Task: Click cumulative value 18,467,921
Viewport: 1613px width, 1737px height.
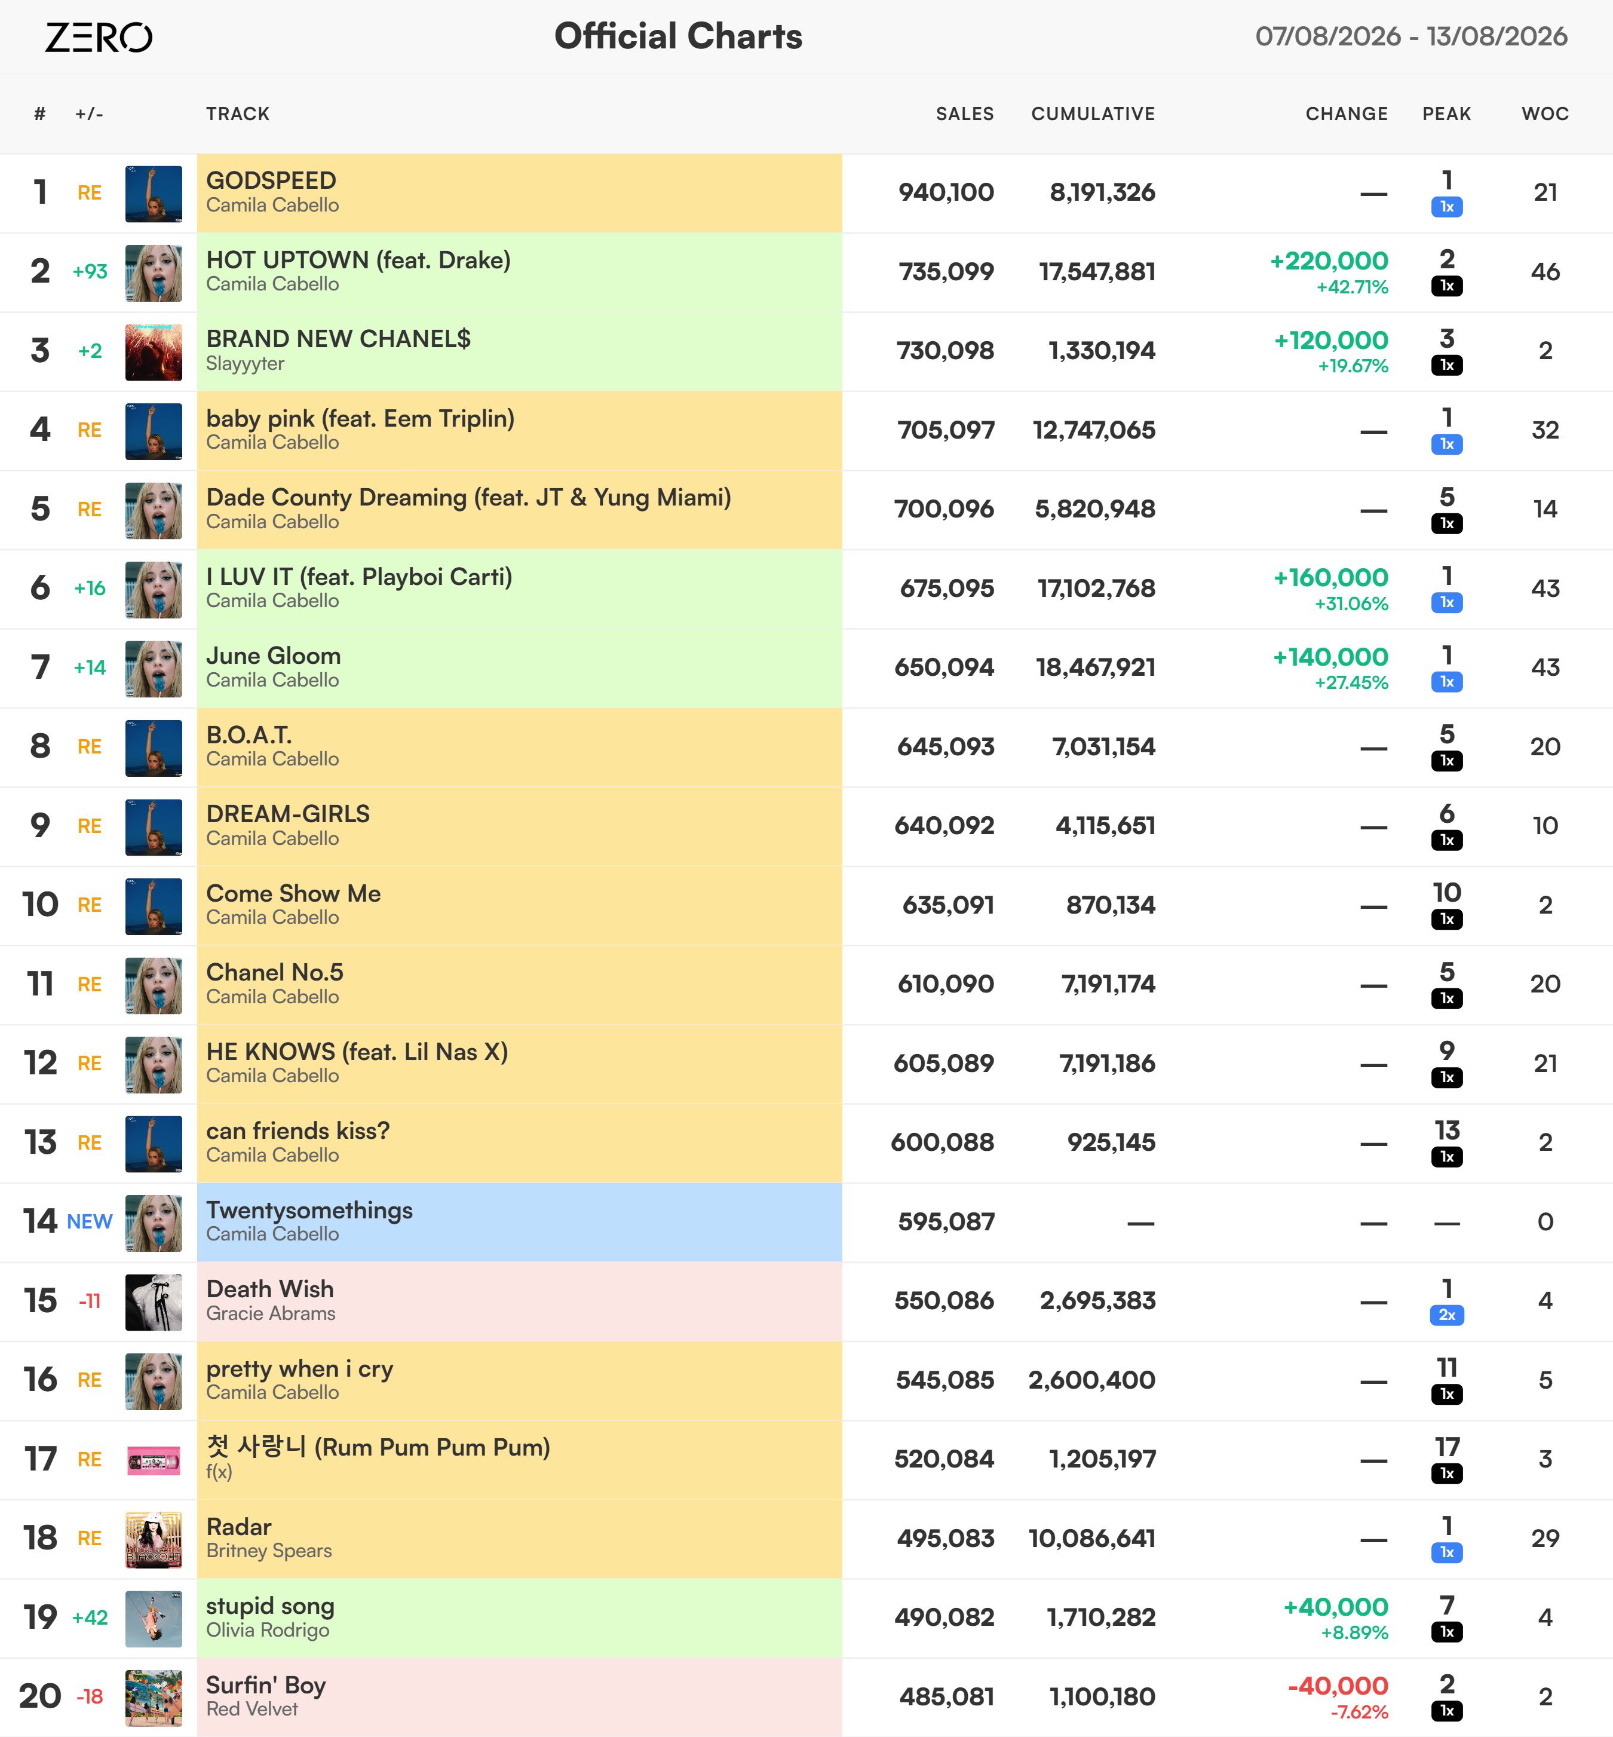Action: tap(1096, 668)
